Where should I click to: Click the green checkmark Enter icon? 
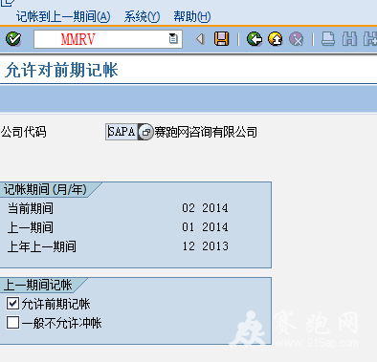coord(13,39)
